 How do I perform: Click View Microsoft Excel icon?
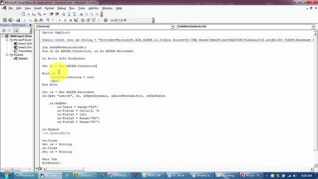4,20
